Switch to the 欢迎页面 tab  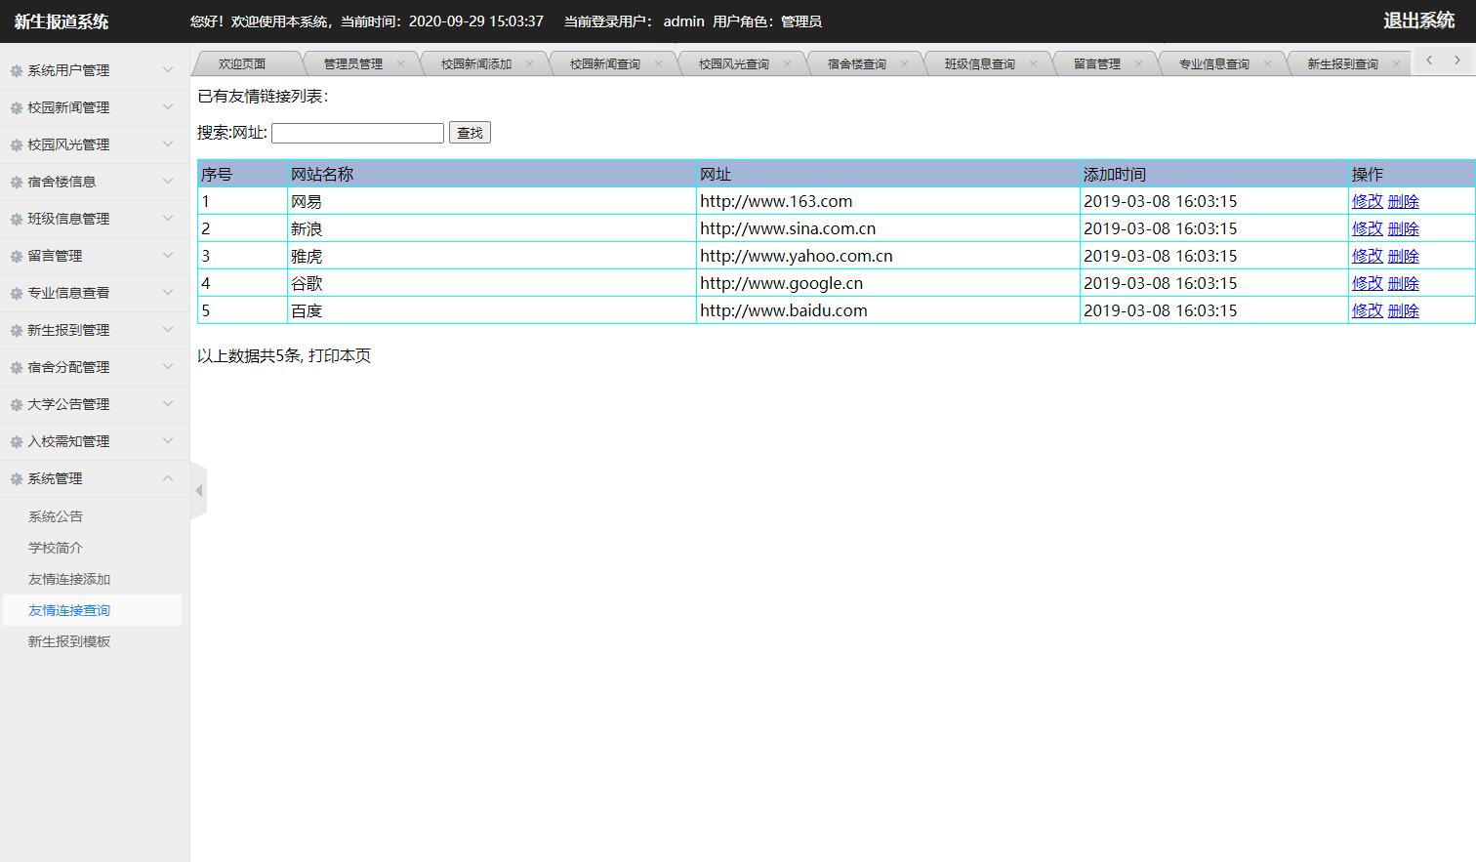(245, 62)
